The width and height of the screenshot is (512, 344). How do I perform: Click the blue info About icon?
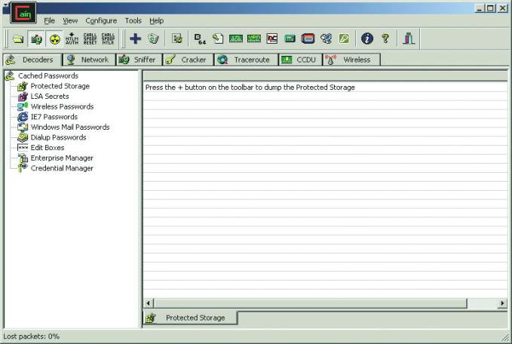(367, 38)
